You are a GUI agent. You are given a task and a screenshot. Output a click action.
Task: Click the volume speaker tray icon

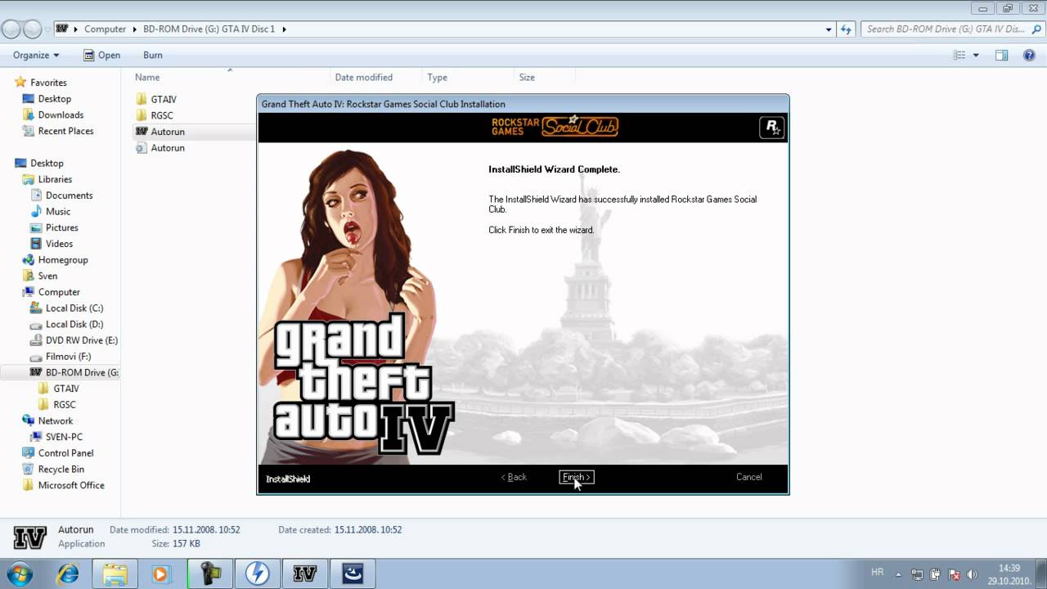click(972, 574)
